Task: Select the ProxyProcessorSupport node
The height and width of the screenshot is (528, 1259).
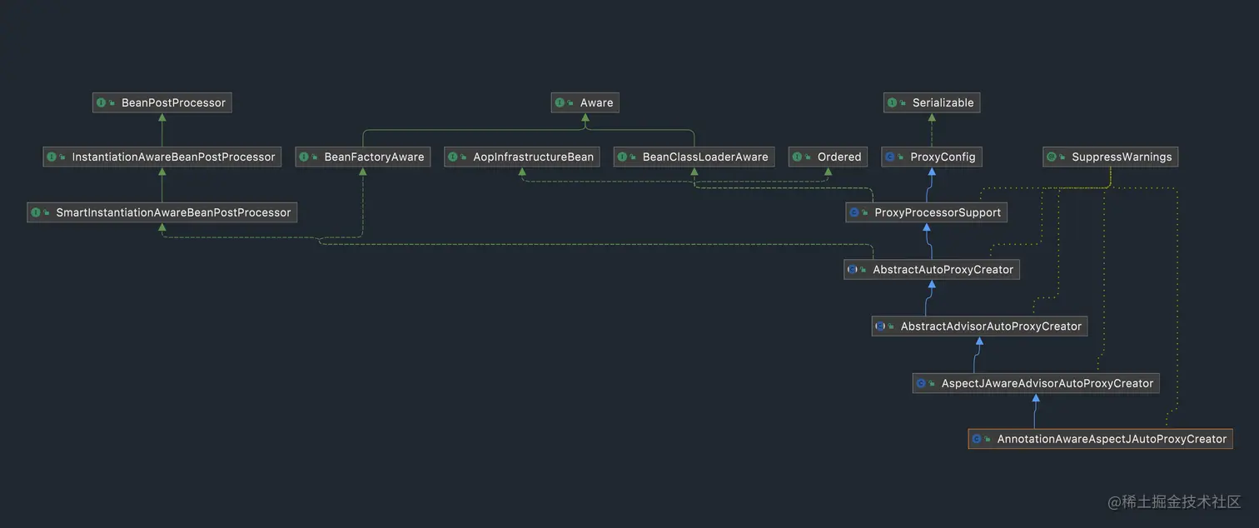Action: point(926,212)
